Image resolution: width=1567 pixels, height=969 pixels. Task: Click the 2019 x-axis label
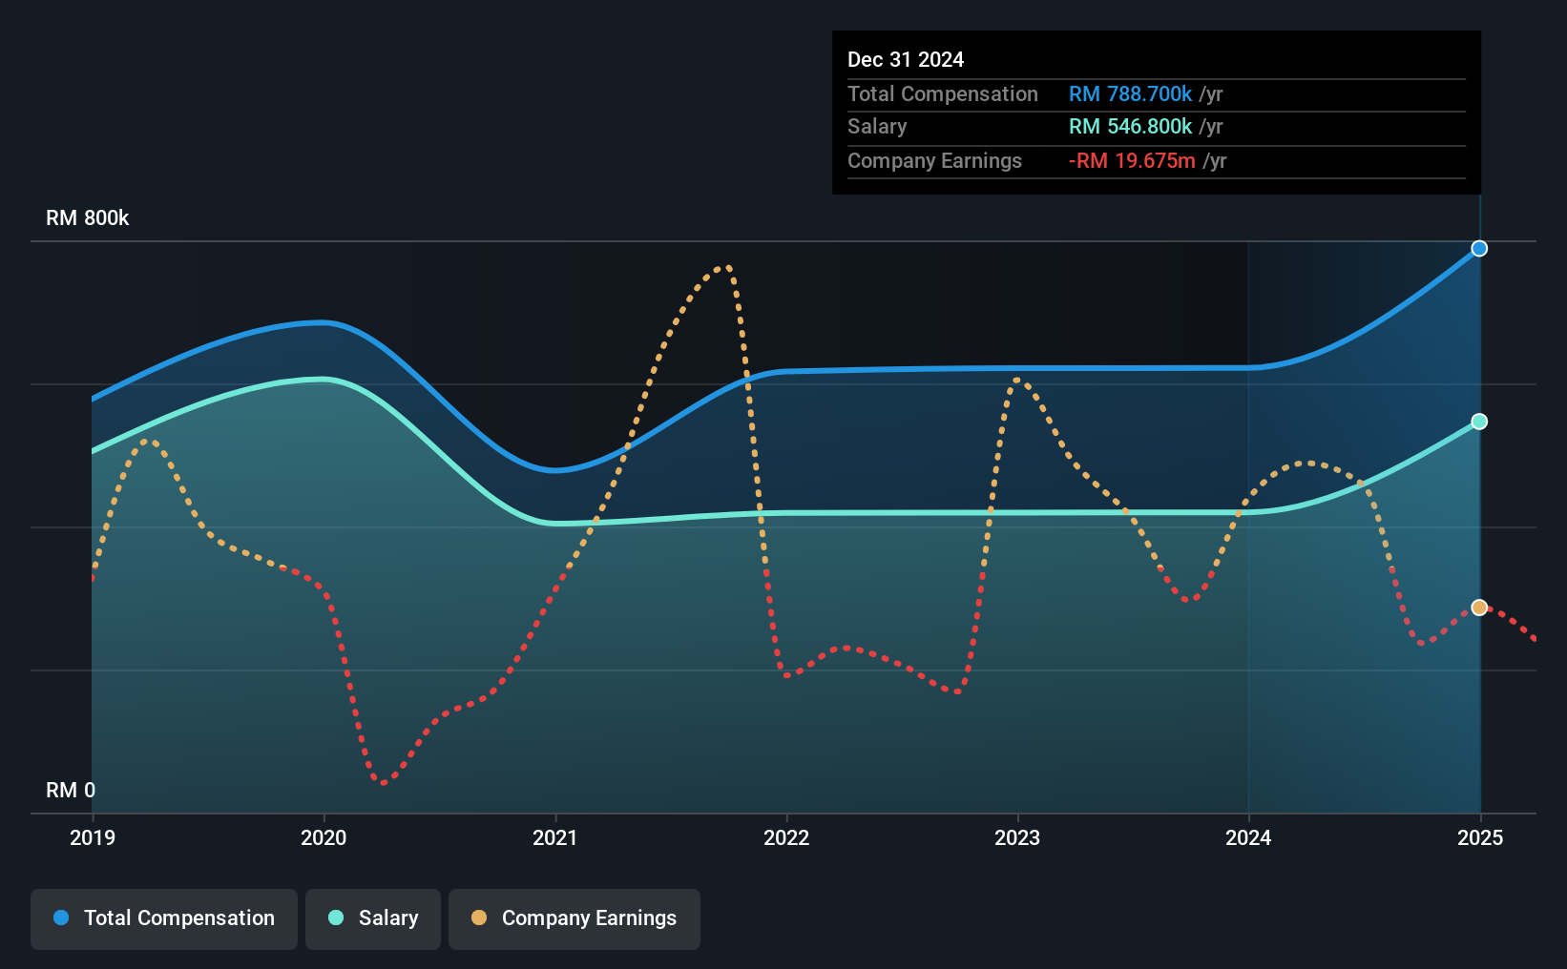pos(93,837)
